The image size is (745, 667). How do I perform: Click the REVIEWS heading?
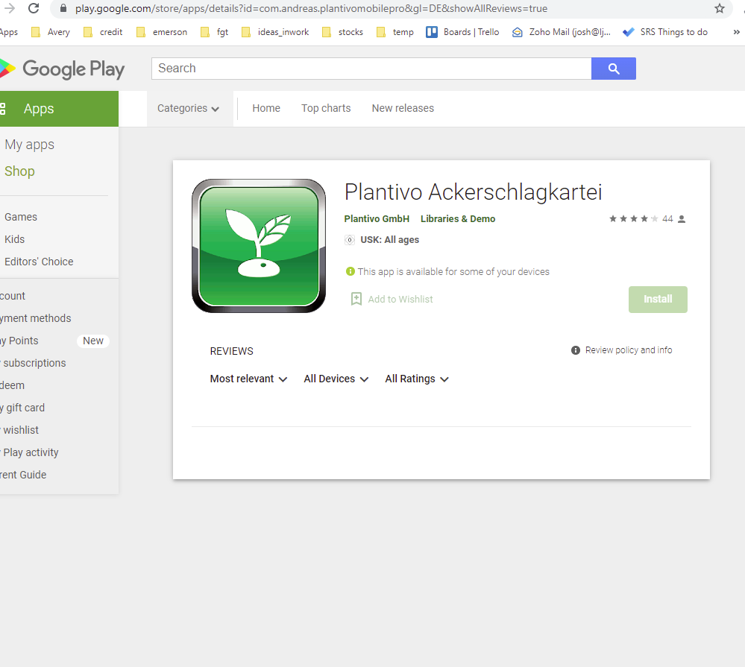click(231, 351)
